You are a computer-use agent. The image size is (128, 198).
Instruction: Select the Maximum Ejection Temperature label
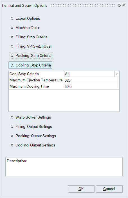[36, 80]
